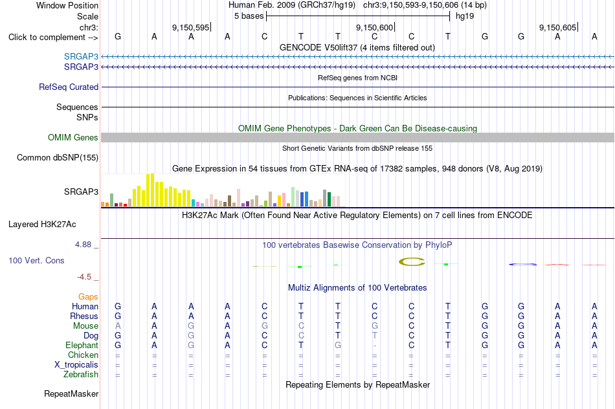Viewport: 615px width, 409px height.
Task: Click 'Multiz Alignments of 100 Vertebrates' title
Action: click(357, 287)
